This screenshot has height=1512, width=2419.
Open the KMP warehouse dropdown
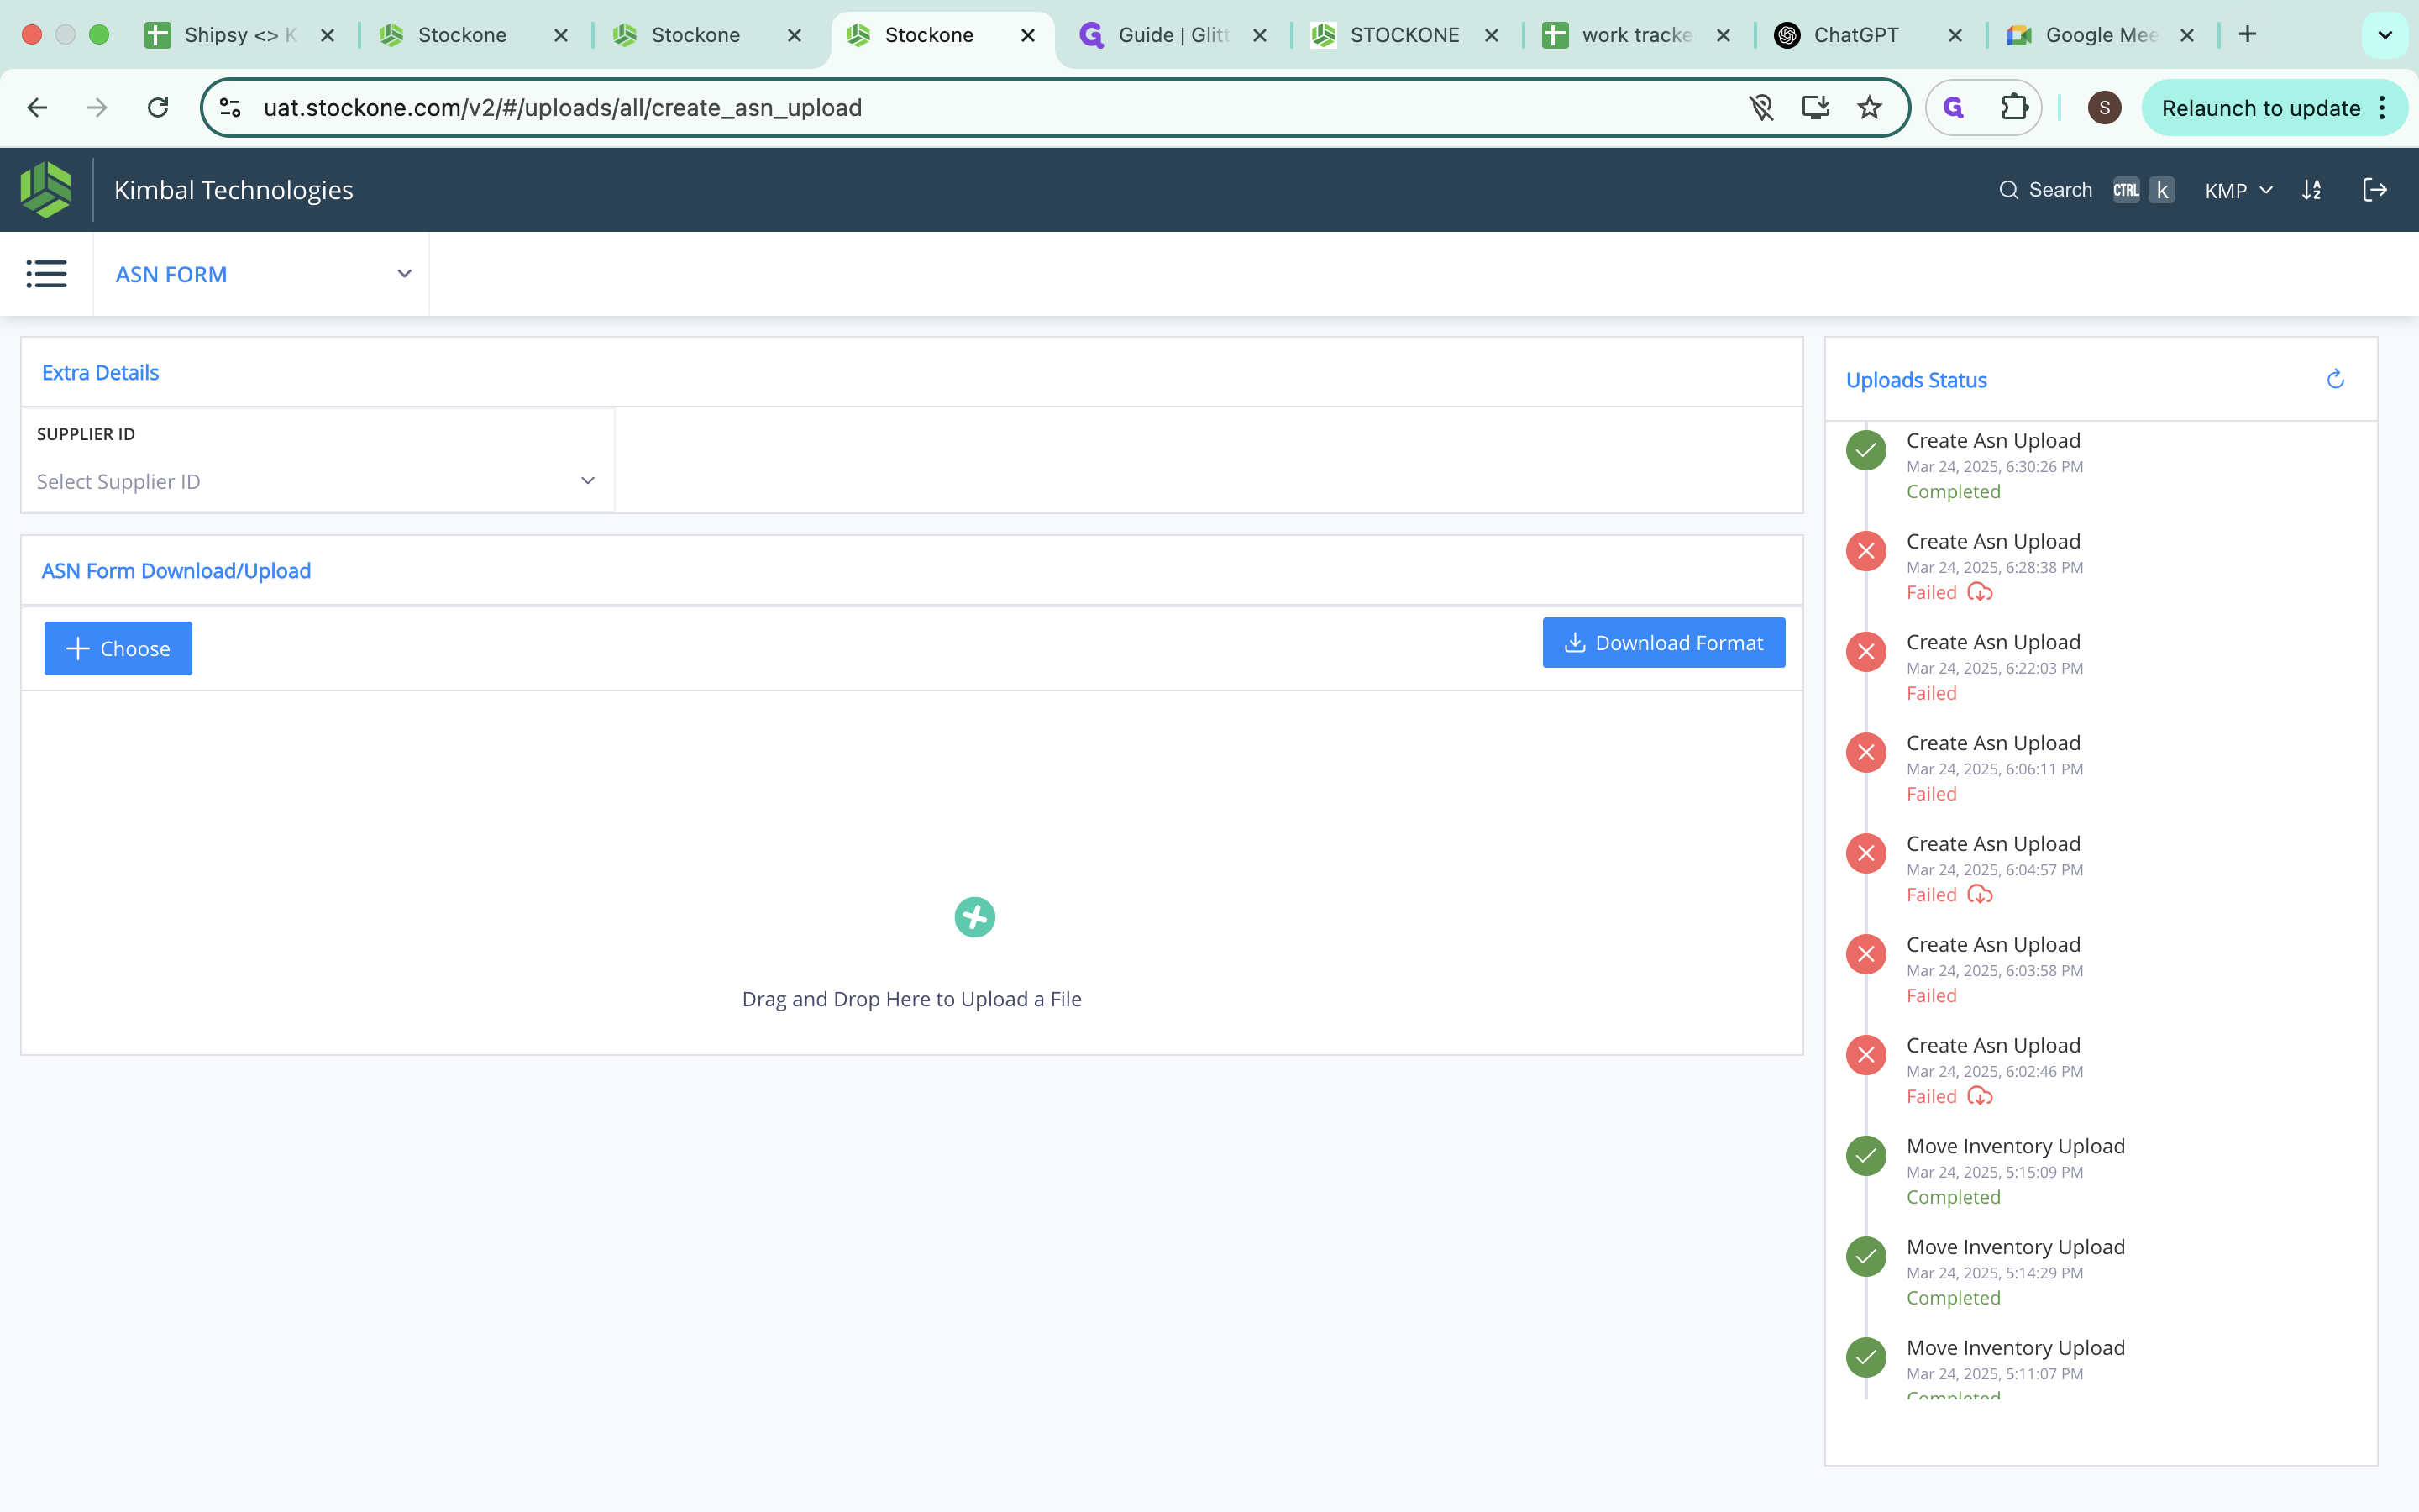click(2238, 190)
